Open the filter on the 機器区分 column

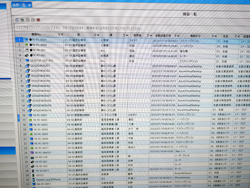click(212, 36)
